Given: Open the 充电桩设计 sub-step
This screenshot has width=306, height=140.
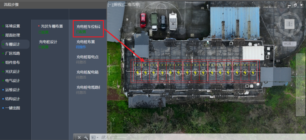Looking at the screenshot, I should [48, 42].
